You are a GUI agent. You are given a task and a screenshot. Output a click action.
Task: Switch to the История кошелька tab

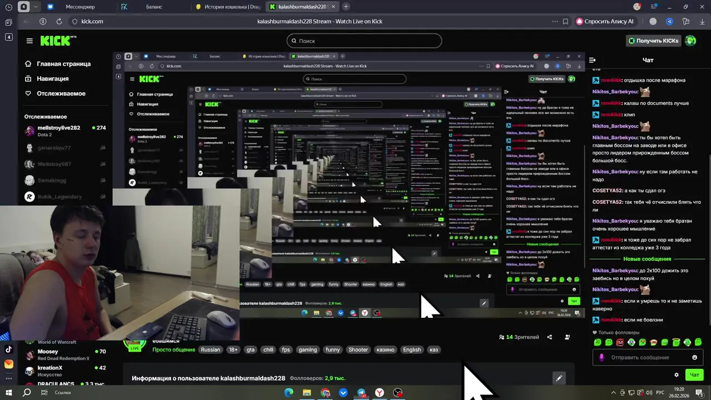tap(228, 7)
